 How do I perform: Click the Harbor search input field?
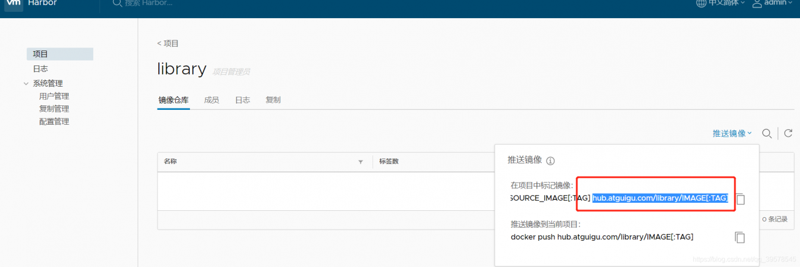pos(149,3)
